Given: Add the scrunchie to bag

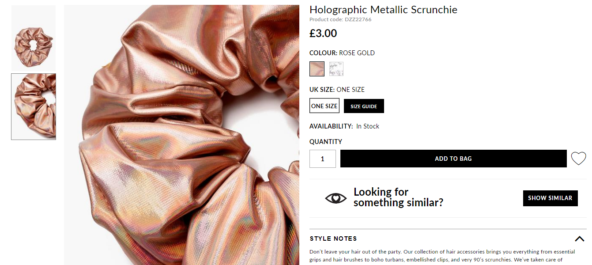Looking at the screenshot, I should (453, 159).
